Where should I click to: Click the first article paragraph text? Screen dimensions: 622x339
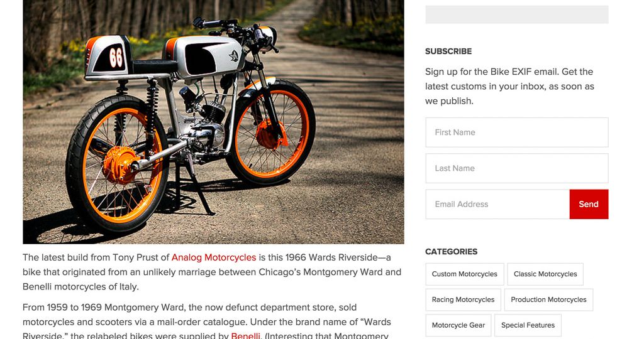tap(212, 272)
